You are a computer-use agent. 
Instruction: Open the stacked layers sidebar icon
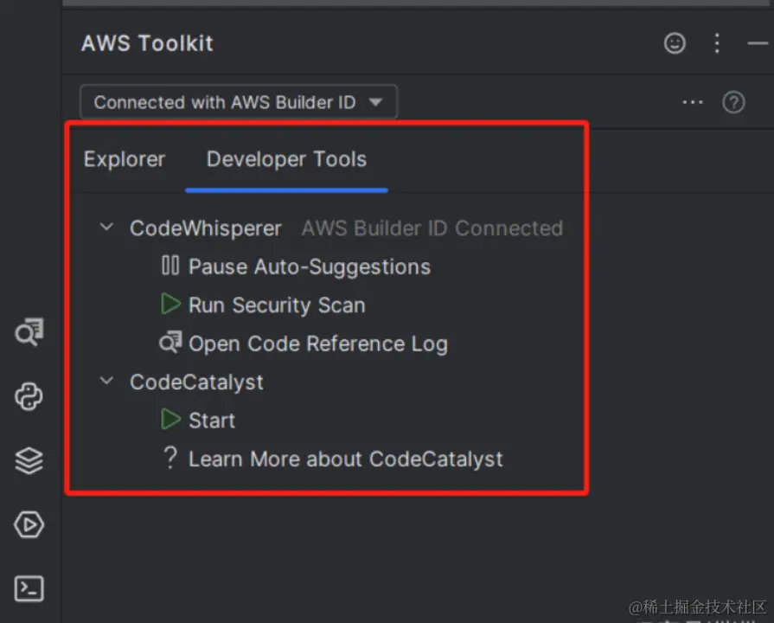click(x=29, y=461)
